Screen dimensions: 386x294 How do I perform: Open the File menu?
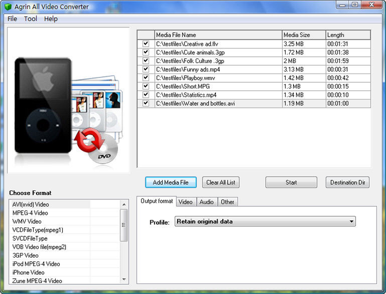pos(12,19)
